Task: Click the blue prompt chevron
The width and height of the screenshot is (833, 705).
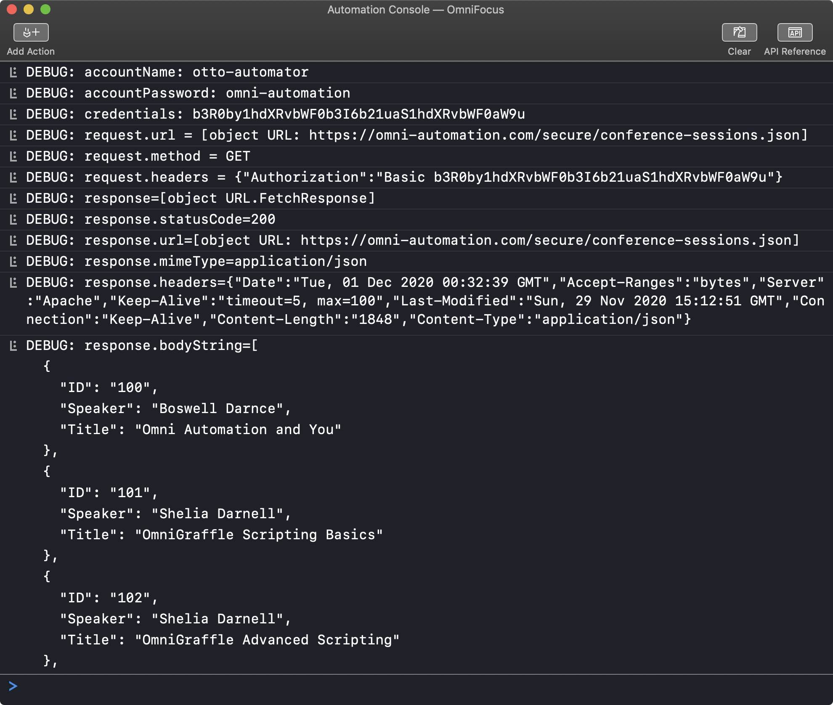Action: point(13,686)
